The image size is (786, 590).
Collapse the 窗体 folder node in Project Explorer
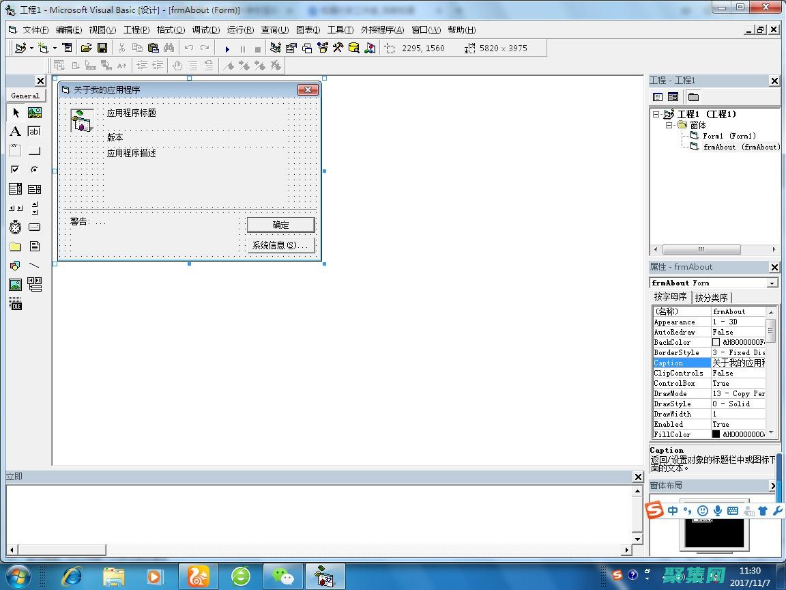coord(669,125)
